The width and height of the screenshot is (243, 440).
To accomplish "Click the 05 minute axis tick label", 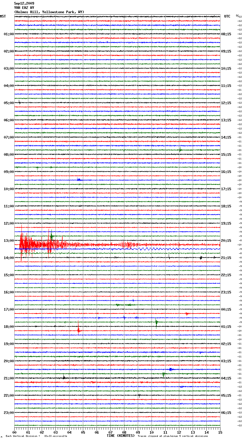I will click(83, 432).
